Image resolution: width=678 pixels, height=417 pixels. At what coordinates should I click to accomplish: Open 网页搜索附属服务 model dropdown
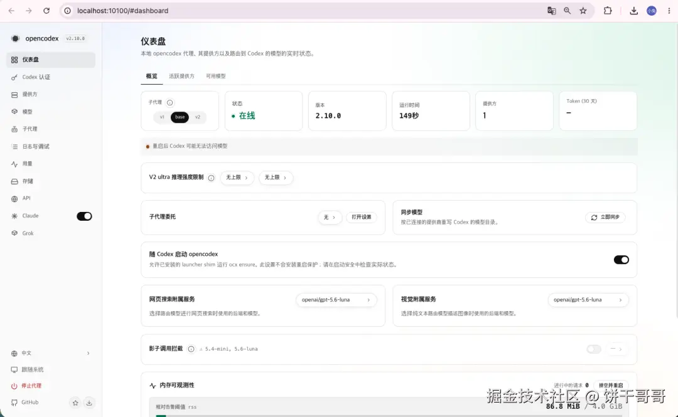point(336,300)
